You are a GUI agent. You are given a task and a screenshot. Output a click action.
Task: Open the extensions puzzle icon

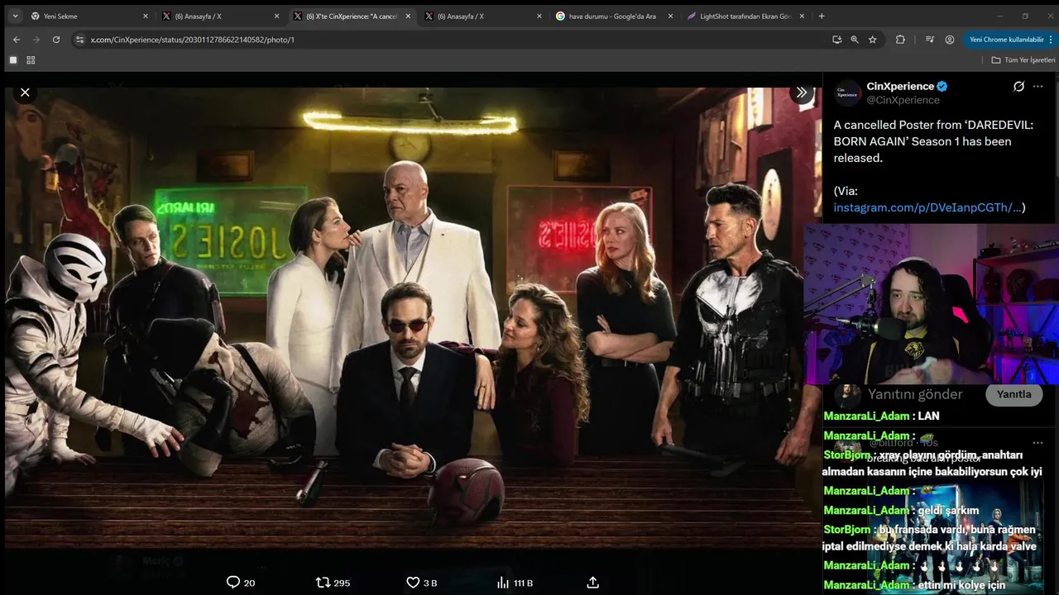900,39
